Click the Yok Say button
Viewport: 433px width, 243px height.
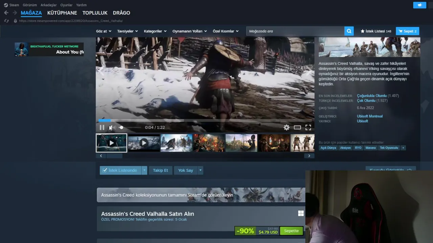[x=185, y=170]
